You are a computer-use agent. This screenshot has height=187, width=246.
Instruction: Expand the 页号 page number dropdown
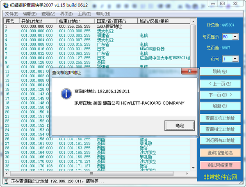235,59
